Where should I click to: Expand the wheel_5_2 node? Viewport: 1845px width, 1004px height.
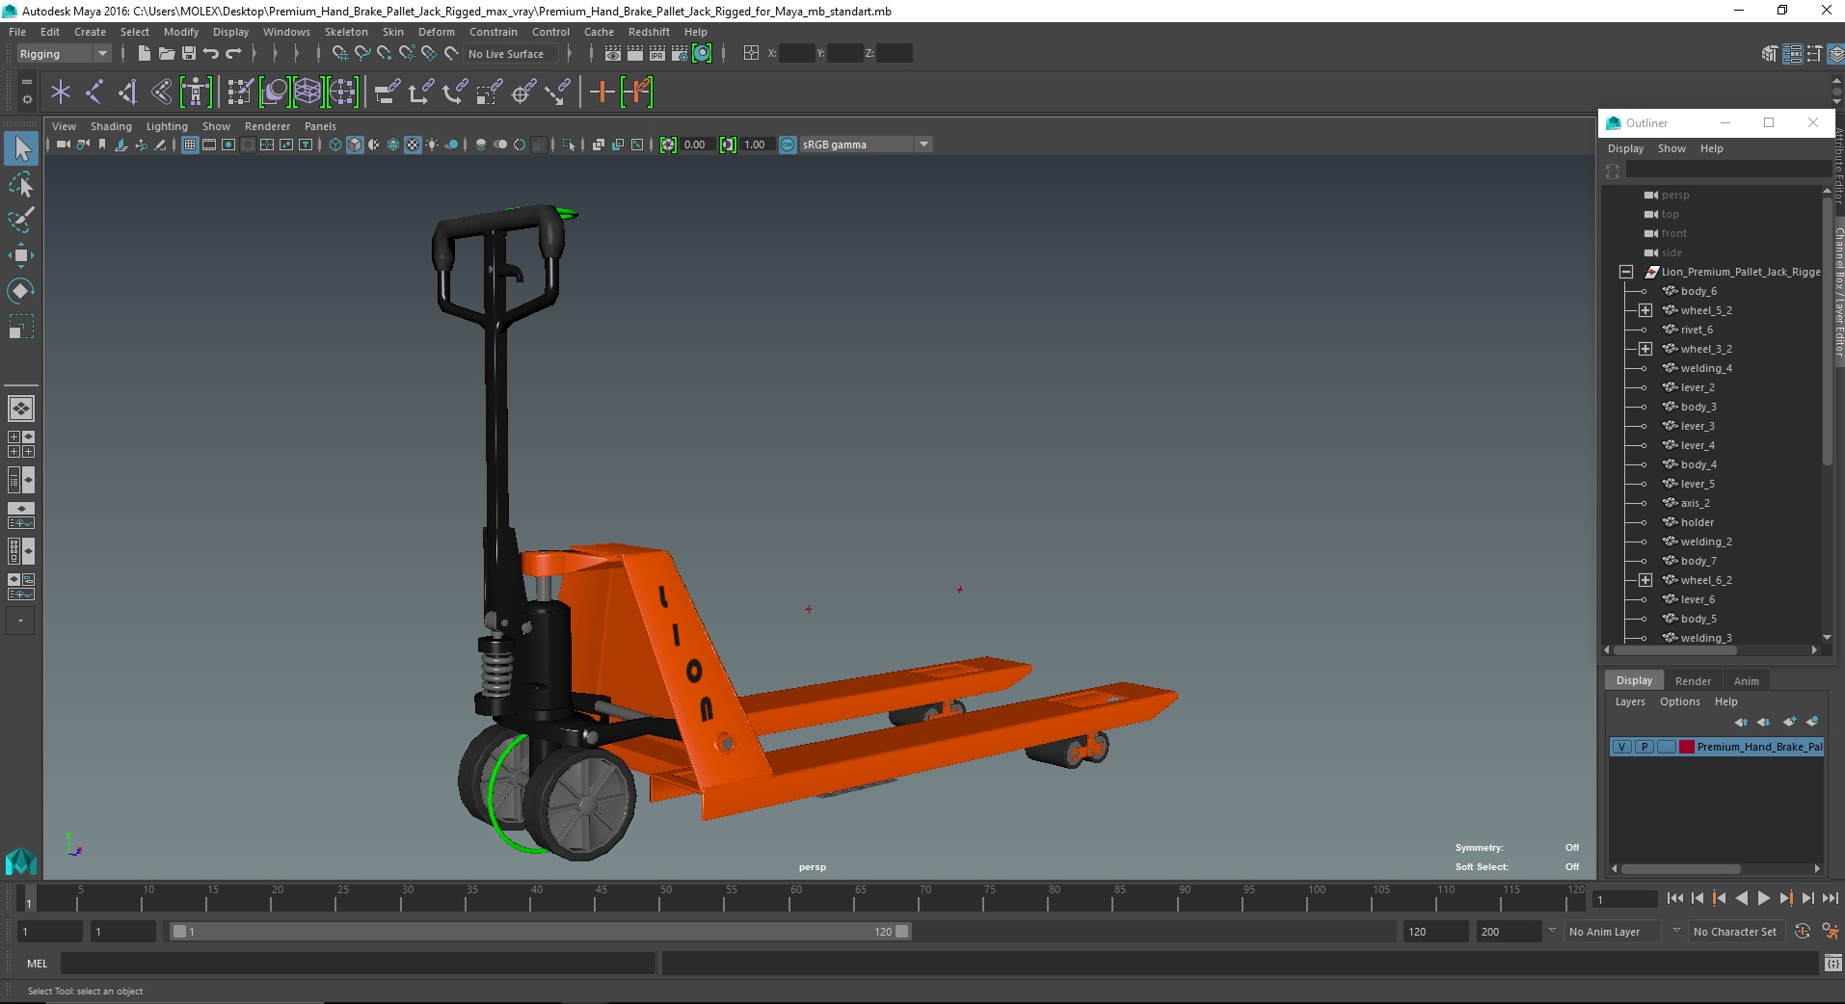[x=1645, y=310]
